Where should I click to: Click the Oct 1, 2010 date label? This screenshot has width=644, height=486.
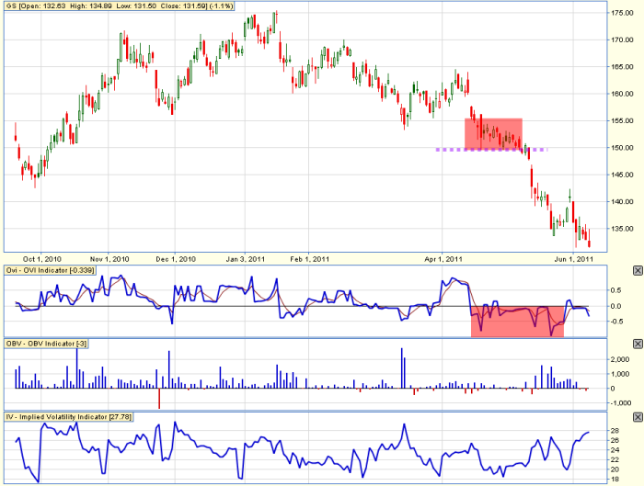pos(42,259)
